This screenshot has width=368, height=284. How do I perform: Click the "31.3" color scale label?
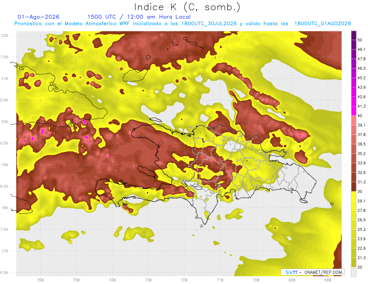362,182
